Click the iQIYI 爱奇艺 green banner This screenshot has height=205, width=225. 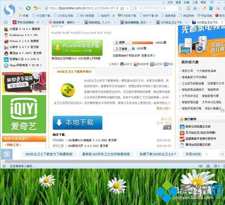[24, 114]
